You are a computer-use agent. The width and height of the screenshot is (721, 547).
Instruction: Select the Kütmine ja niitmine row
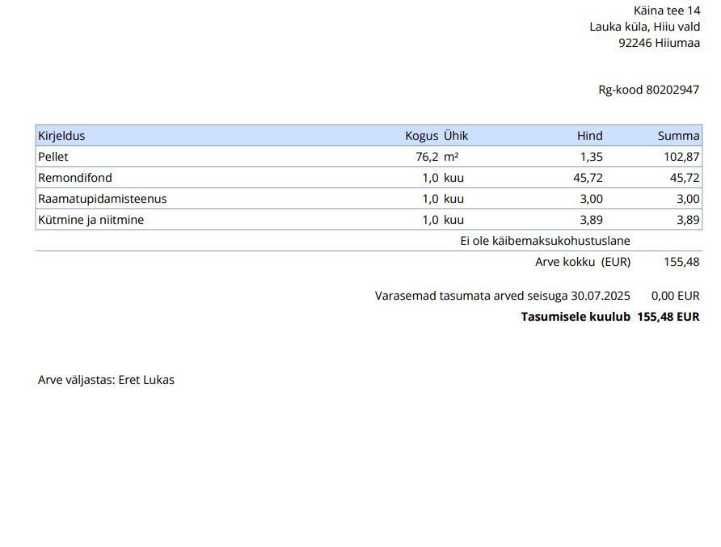pos(91,220)
